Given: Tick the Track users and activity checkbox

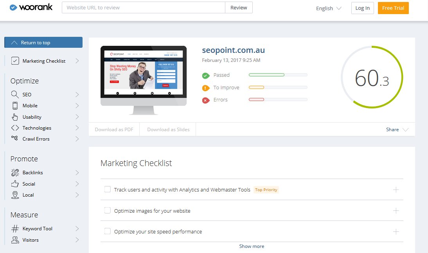Looking at the screenshot, I should point(108,189).
